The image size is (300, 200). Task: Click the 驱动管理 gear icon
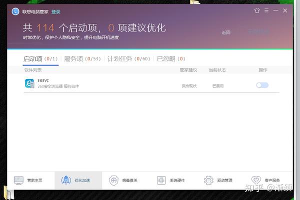208,181
